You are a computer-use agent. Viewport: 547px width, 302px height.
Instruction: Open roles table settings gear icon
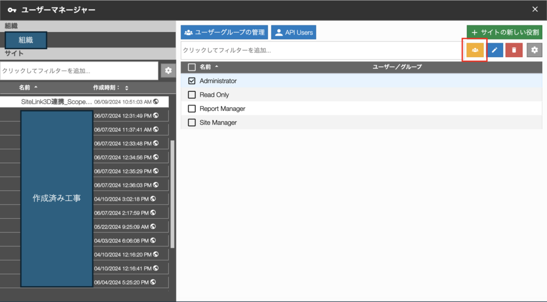point(534,50)
